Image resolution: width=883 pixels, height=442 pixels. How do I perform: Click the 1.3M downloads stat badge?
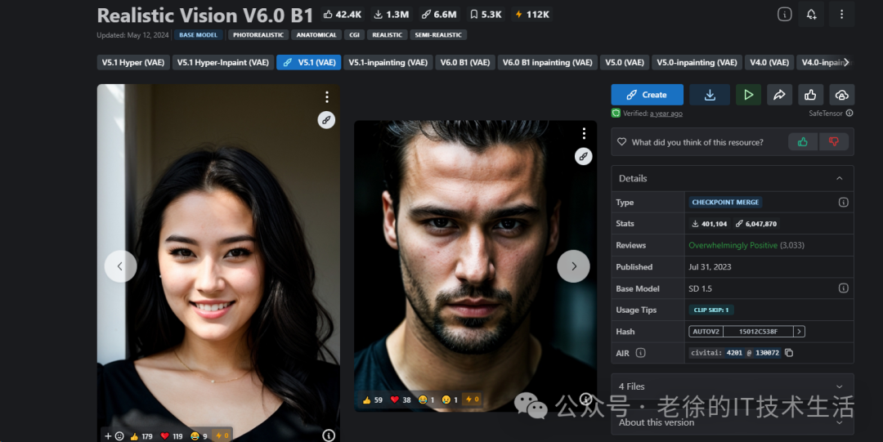coord(392,14)
